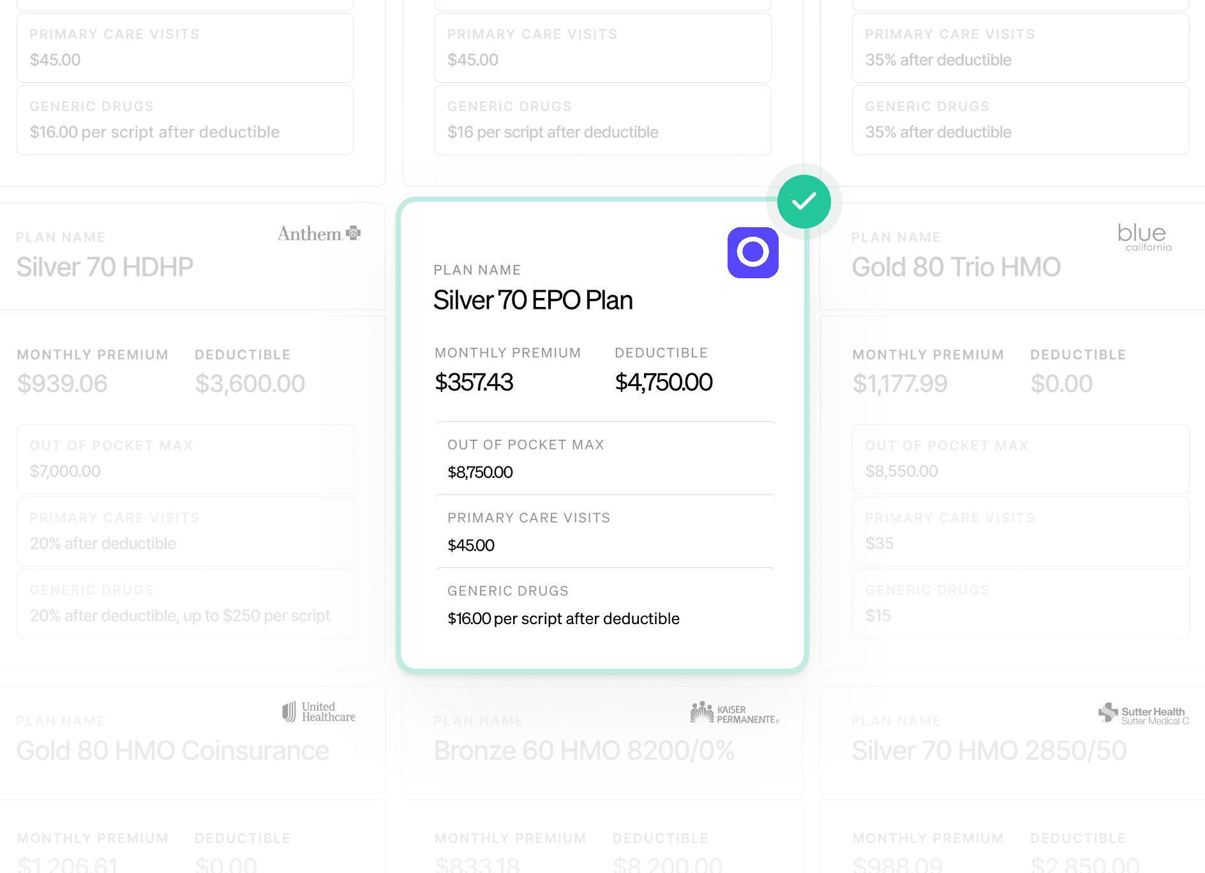The height and width of the screenshot is (873, 1205).
Task: Click the Anthem logo
Action: pyautogui.click(x=318, y=234)
